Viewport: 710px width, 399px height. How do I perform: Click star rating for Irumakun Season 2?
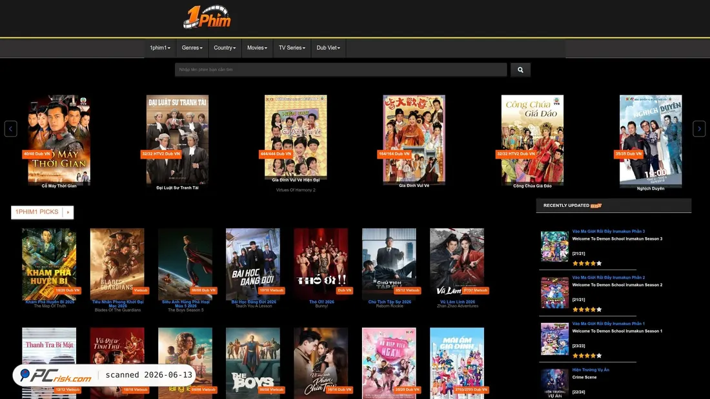point(587,309)
